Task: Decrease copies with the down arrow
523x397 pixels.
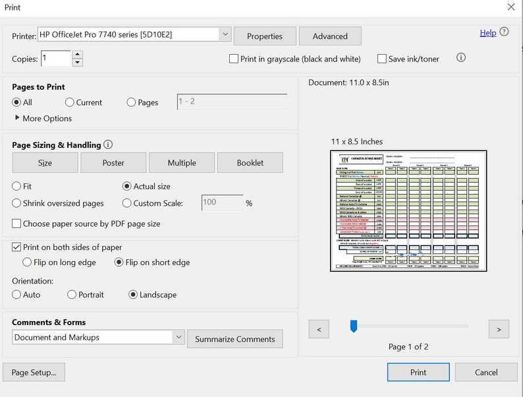Action: click(x=77, y=62)
